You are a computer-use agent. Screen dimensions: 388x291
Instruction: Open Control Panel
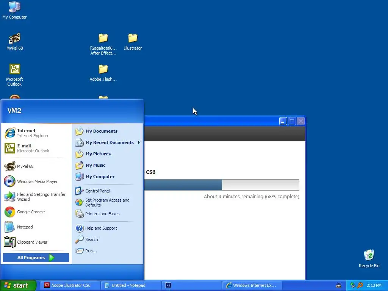click(108, 191)
